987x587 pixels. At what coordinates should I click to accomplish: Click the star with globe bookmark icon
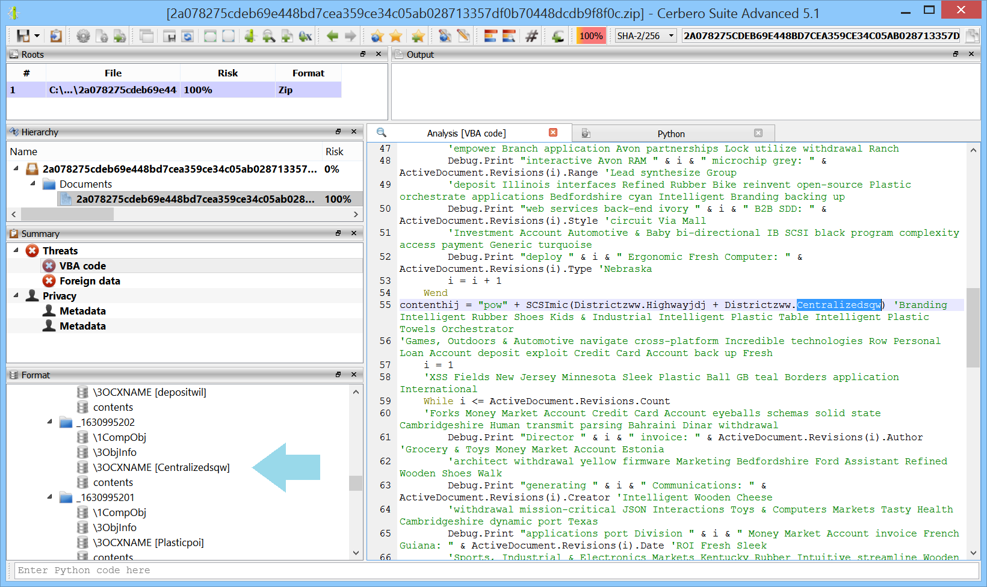tap(377, 36)
